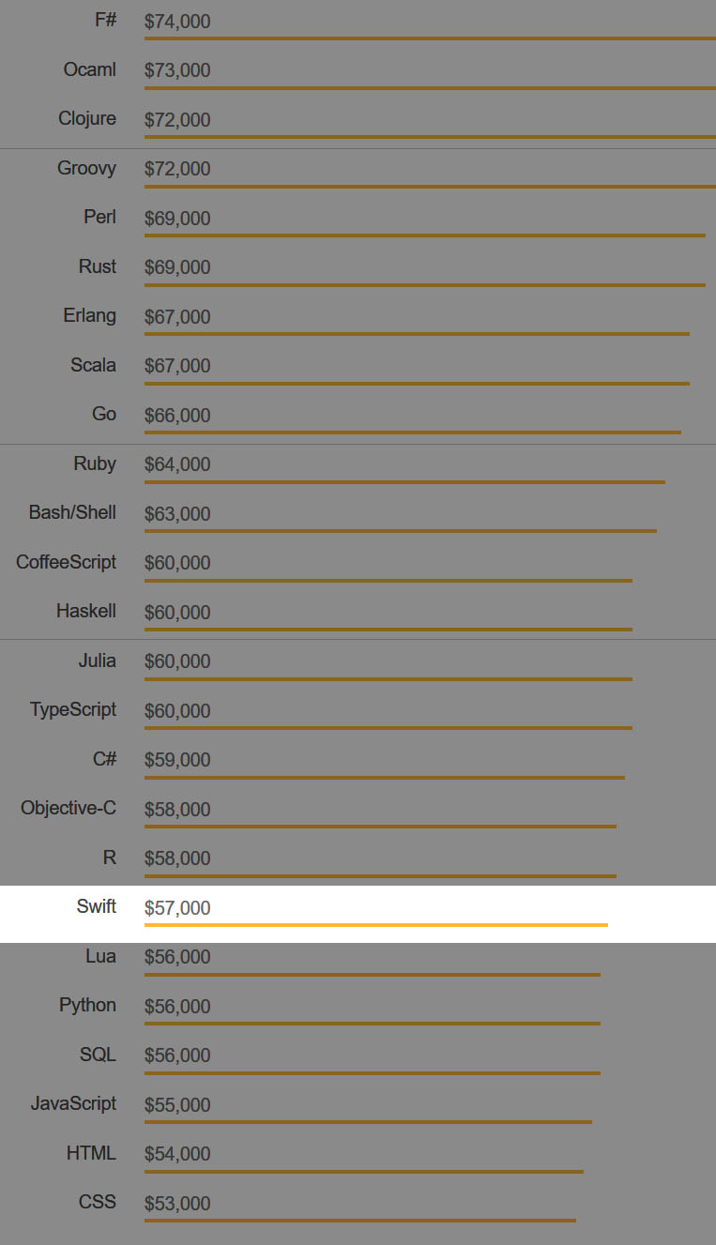Click the $57,000 Swift salary value

coord(177,908)
